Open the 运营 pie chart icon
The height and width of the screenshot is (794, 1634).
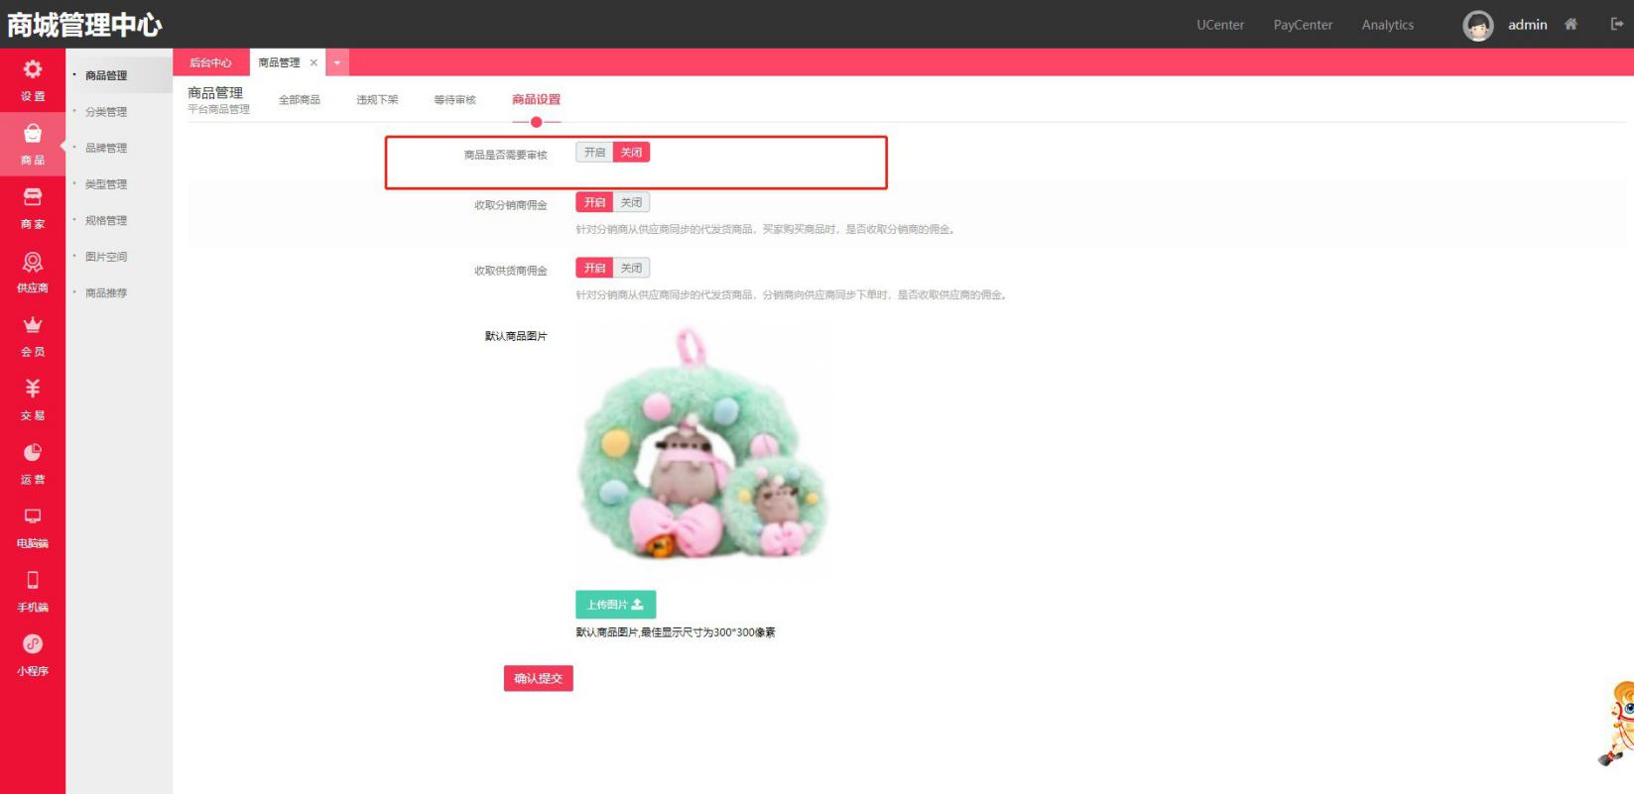pyautogui.click(x=33, y=452)
